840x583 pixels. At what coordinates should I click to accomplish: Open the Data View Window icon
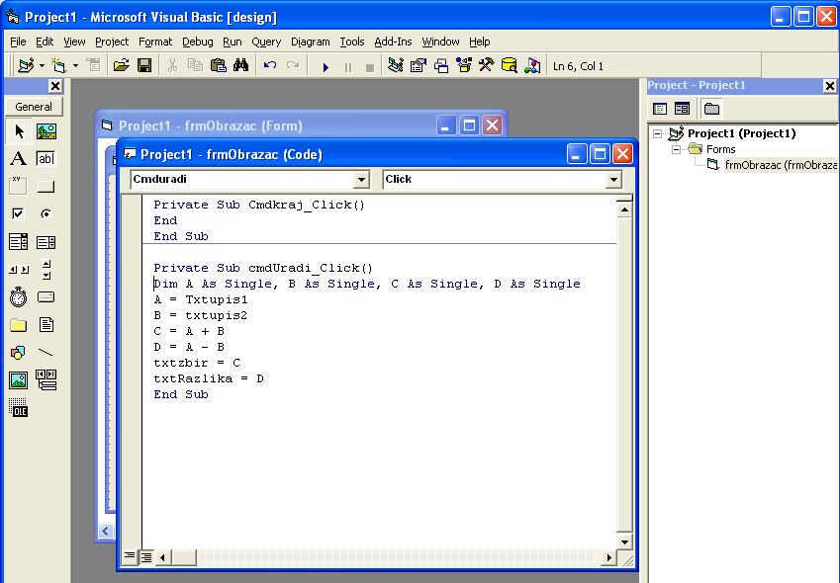pos(509,66)
